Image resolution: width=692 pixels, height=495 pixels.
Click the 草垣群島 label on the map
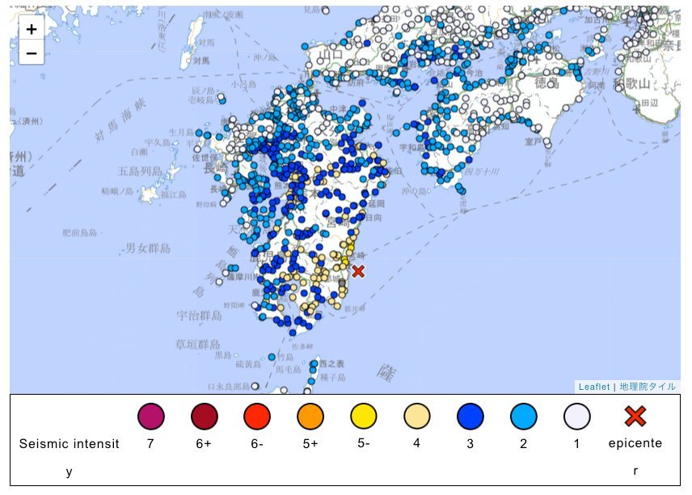pos(199,344)
